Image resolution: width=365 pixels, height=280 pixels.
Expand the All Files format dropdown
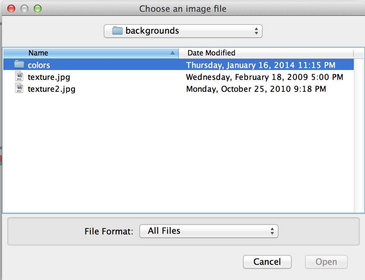[x=209, y=231]
